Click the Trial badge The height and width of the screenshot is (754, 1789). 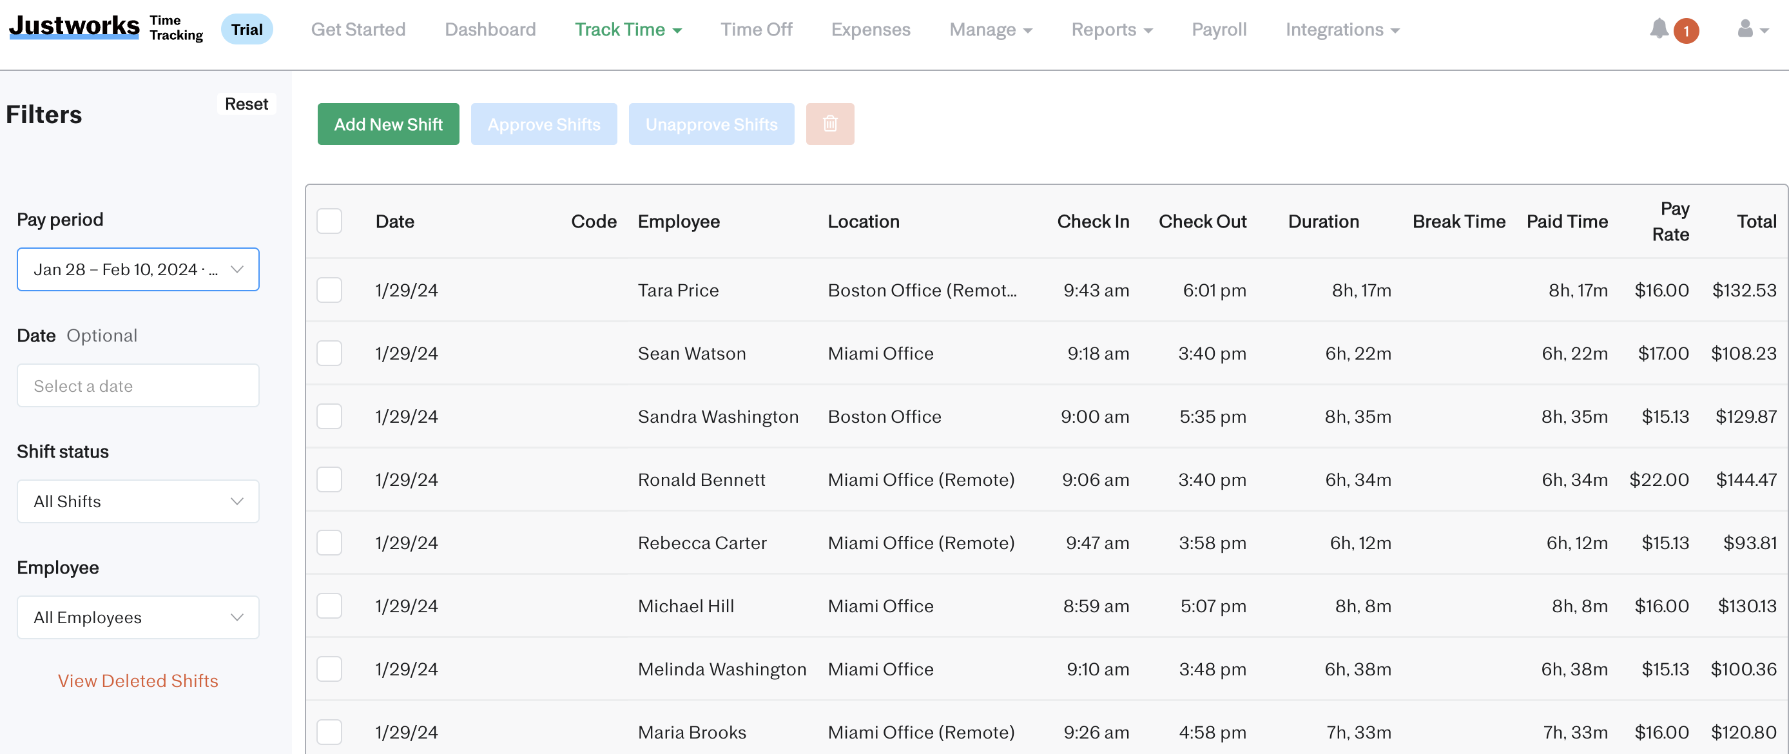247,29
